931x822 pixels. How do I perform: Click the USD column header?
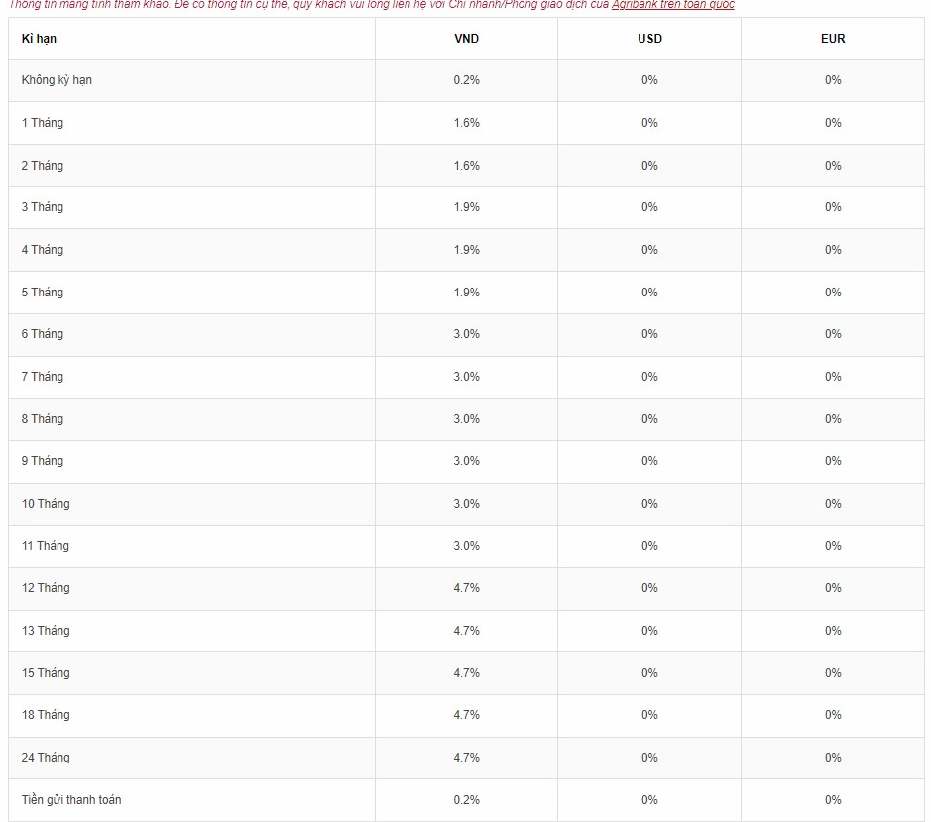(x=649, y=39)
